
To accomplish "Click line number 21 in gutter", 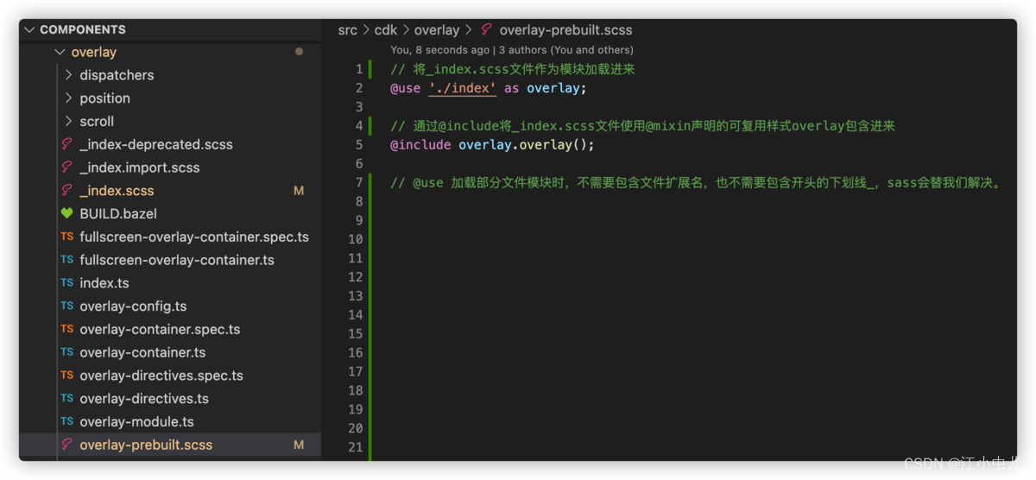I will pyautogui.click(x=355, y=447).
